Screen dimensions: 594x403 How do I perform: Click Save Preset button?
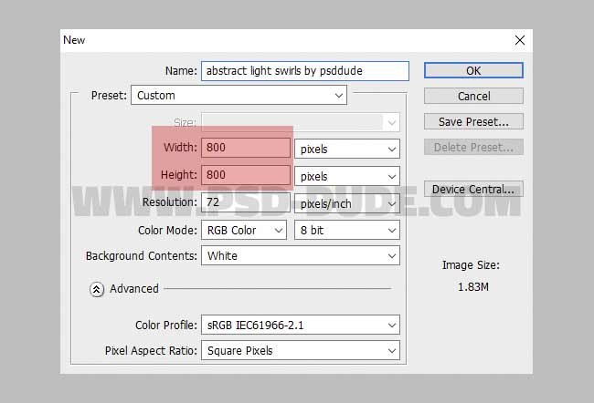pos(472,121)
